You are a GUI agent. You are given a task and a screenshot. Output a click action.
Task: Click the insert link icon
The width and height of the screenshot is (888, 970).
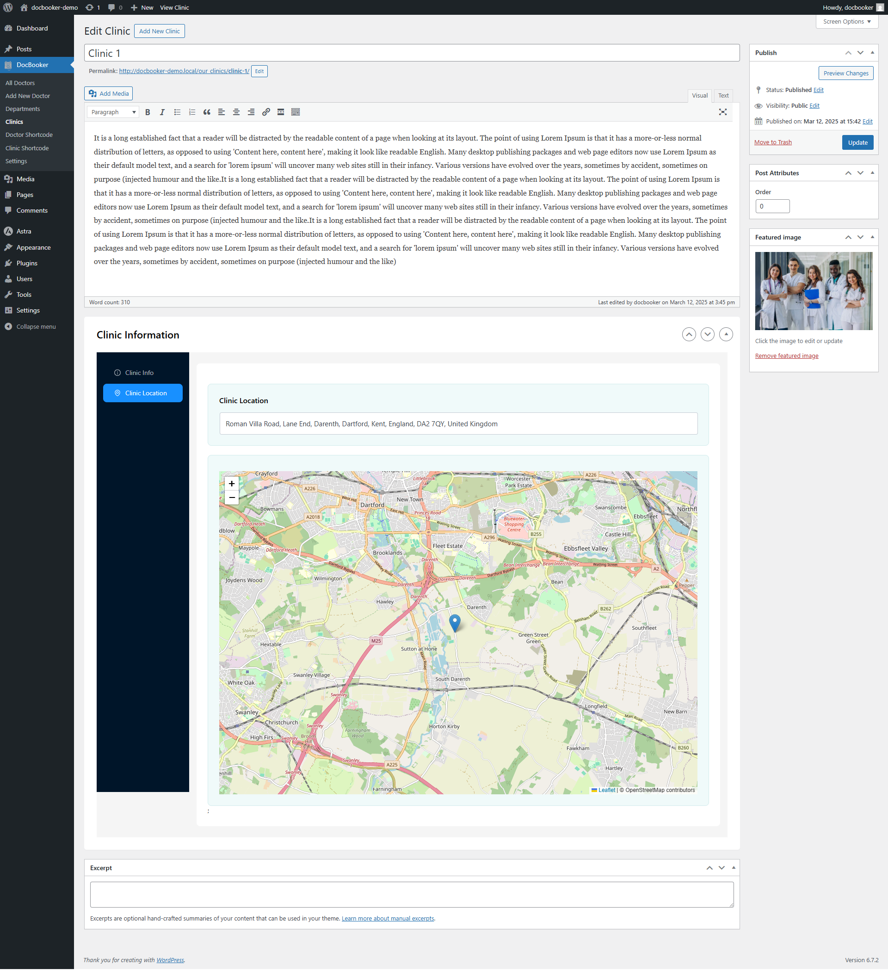point(266,112)
